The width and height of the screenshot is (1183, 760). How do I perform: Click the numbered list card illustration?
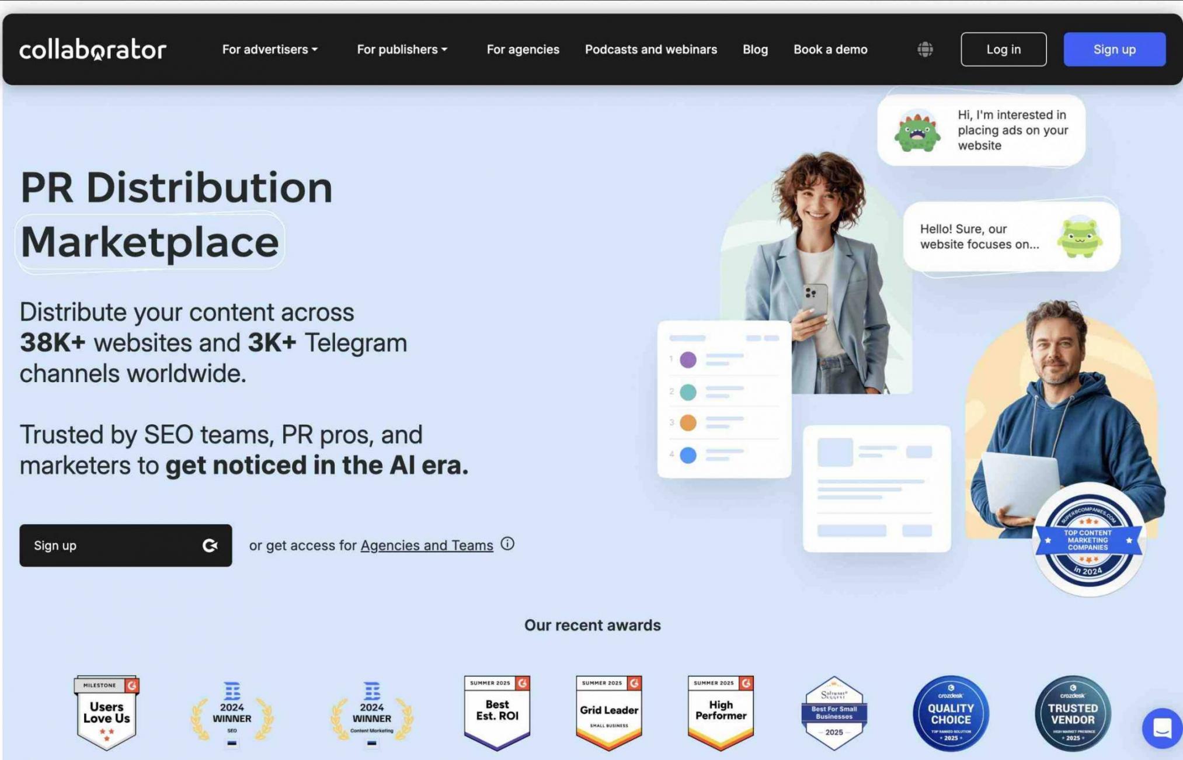tap(724, 399)
